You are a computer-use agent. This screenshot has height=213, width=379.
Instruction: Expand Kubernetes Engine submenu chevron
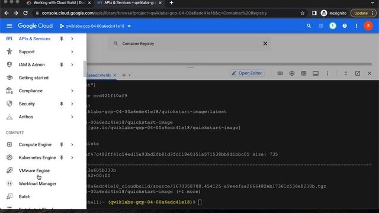click(72, 158)
